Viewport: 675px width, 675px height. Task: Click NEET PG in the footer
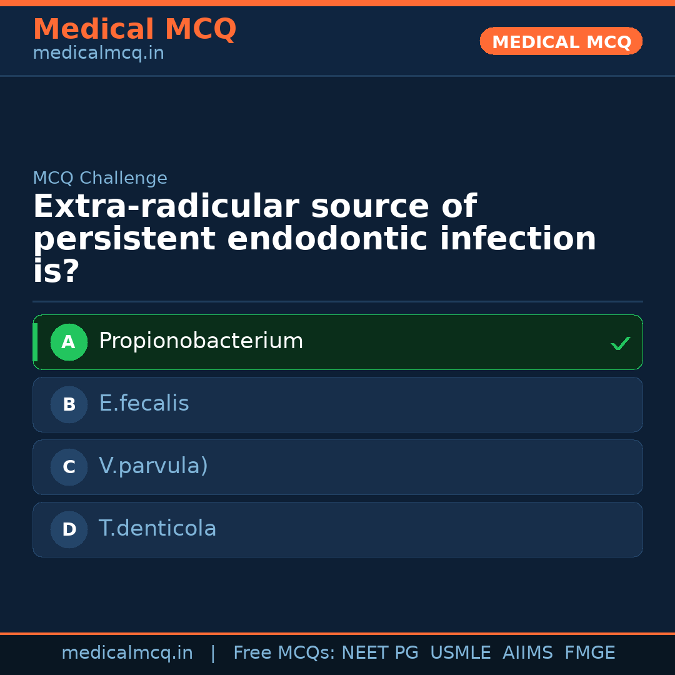click(380, 653)
